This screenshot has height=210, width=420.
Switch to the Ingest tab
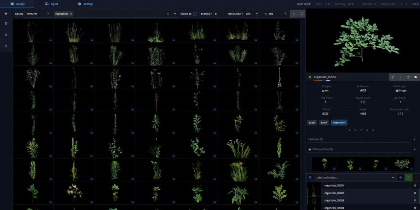pyautogui.click(x=52, y=4)
